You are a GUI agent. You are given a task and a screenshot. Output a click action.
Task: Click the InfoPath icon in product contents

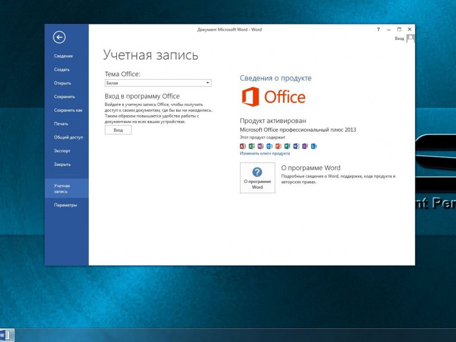coord(305,146)
